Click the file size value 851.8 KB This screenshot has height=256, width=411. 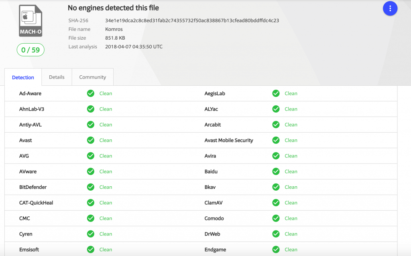pyautogui.click(x=115, y=38)
